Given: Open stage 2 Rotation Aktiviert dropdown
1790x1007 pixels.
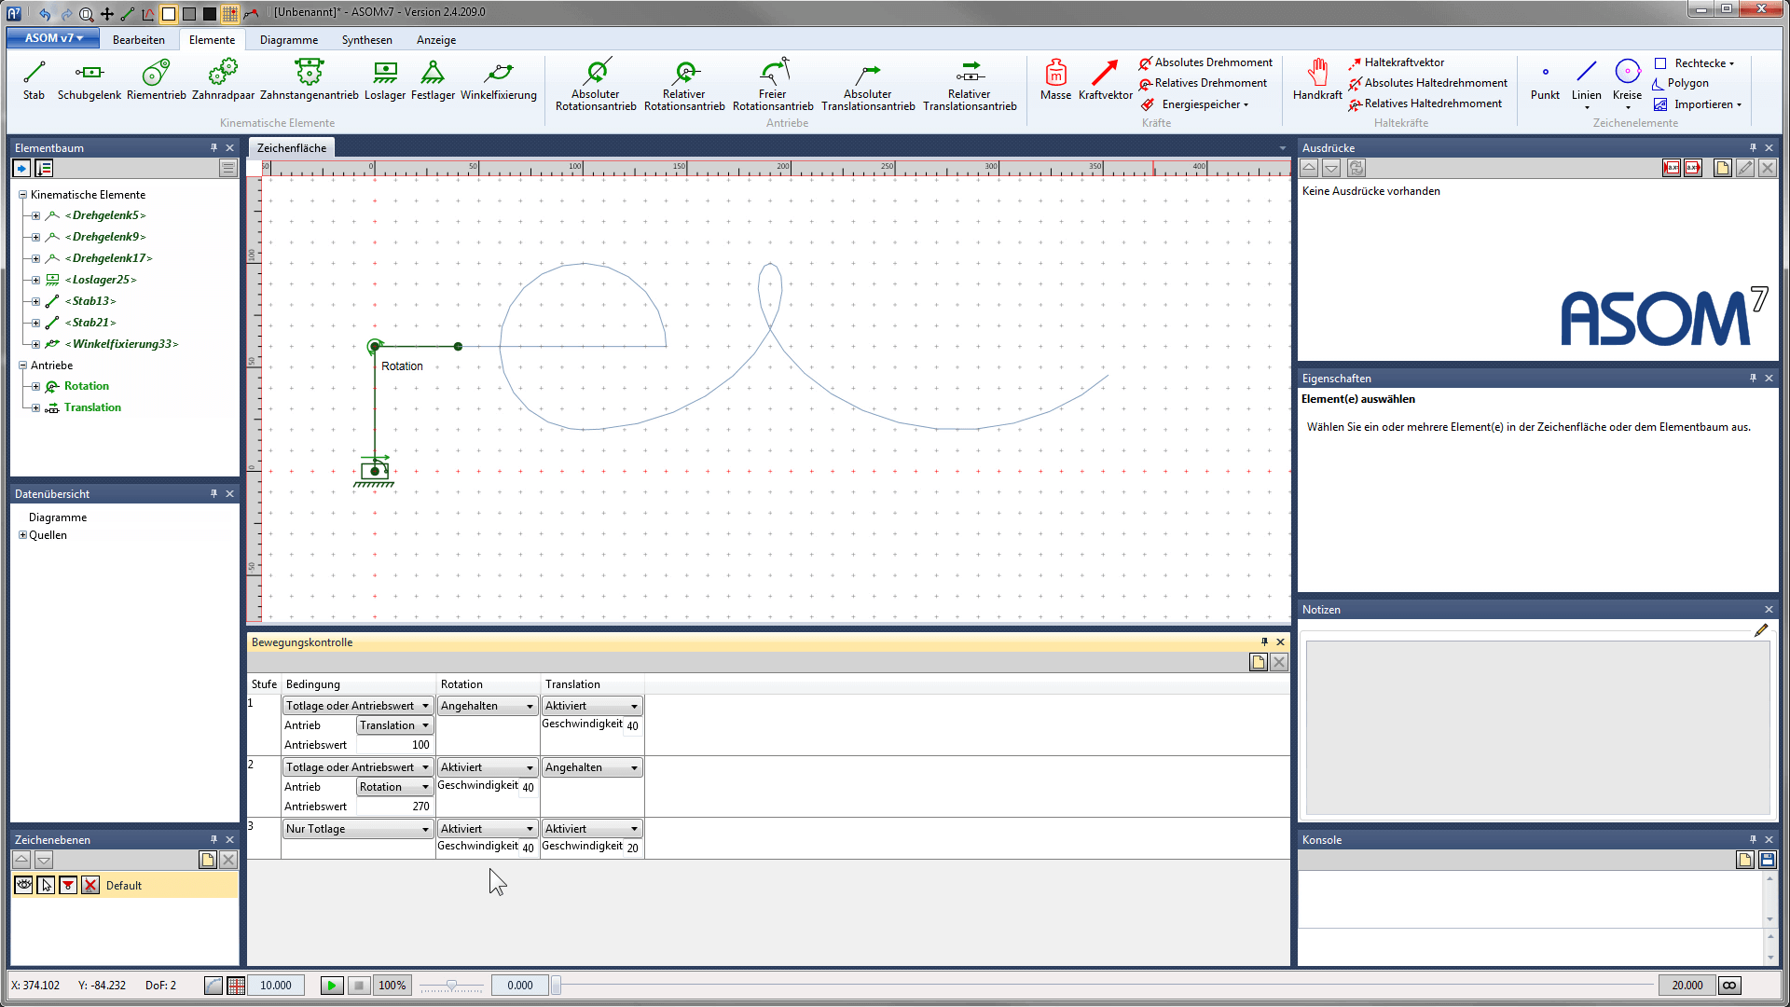Looking at the screenshot, I should coord(488,767).
